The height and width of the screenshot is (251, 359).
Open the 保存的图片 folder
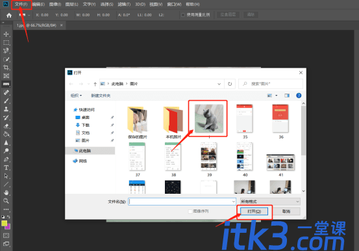click(x=138, y=123)
